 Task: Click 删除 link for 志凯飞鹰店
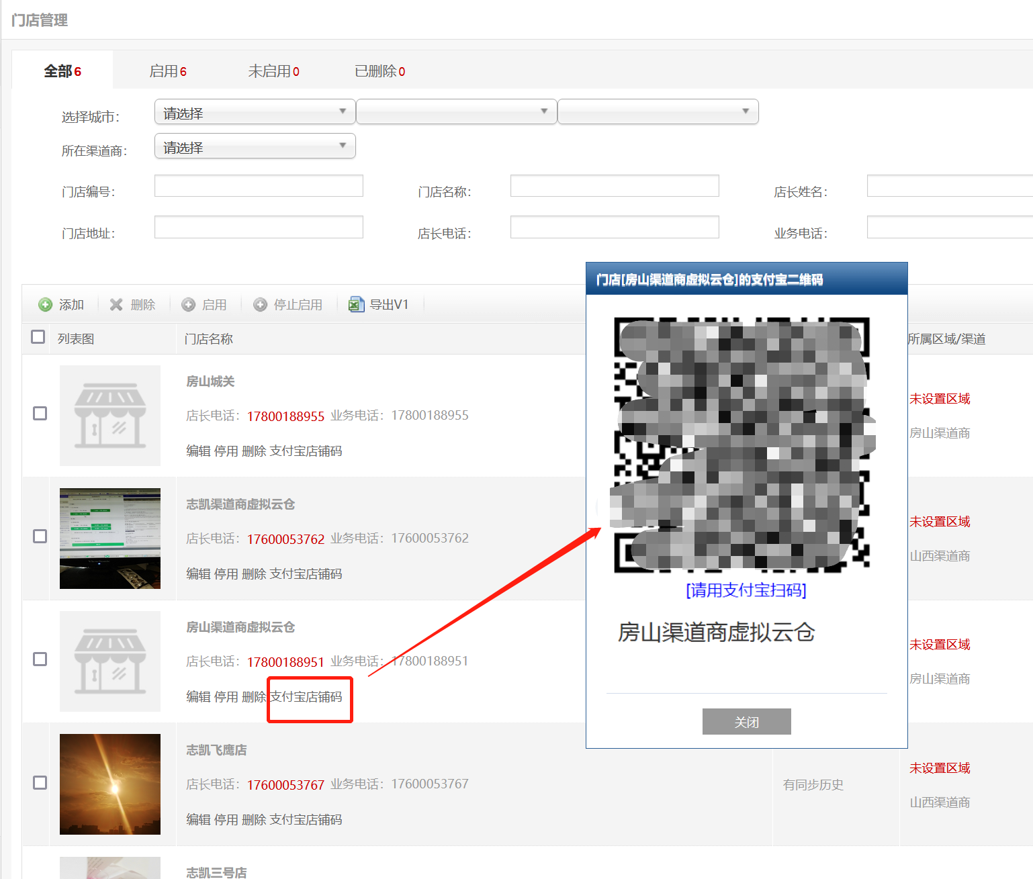pyautogui.click(x=254, y=820)
